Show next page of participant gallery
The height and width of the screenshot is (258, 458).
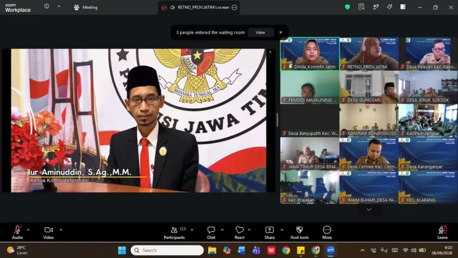369,210
